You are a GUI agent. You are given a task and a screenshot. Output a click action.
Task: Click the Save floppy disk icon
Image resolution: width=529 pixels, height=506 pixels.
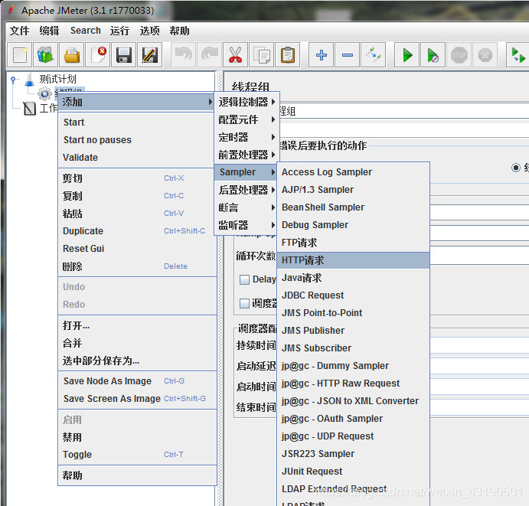click(x=124, y=54)
